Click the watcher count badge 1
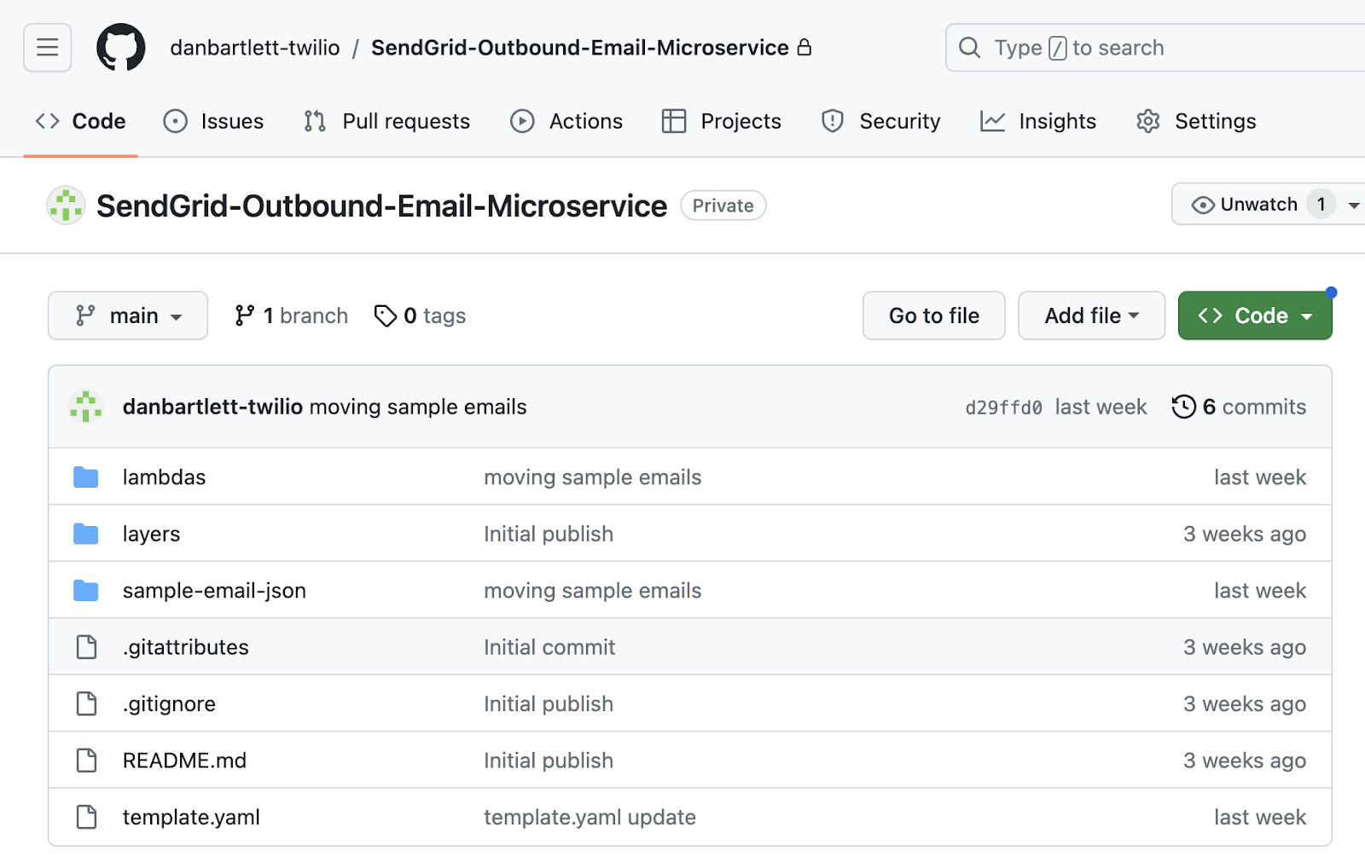 point(1321,204)
